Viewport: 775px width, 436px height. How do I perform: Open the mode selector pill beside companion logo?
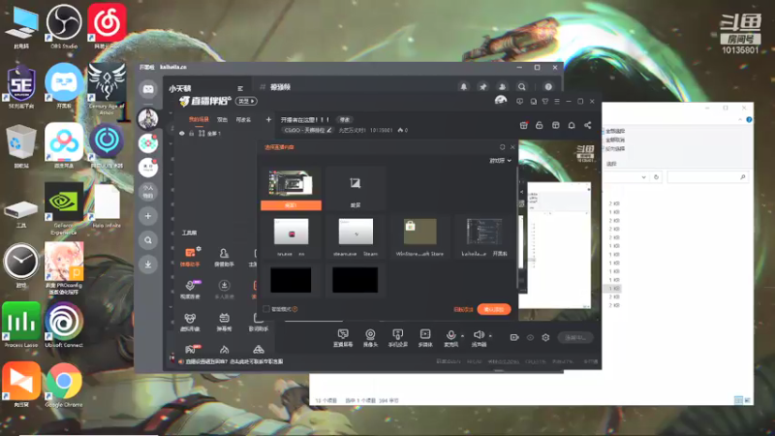[x=246, y=101]
